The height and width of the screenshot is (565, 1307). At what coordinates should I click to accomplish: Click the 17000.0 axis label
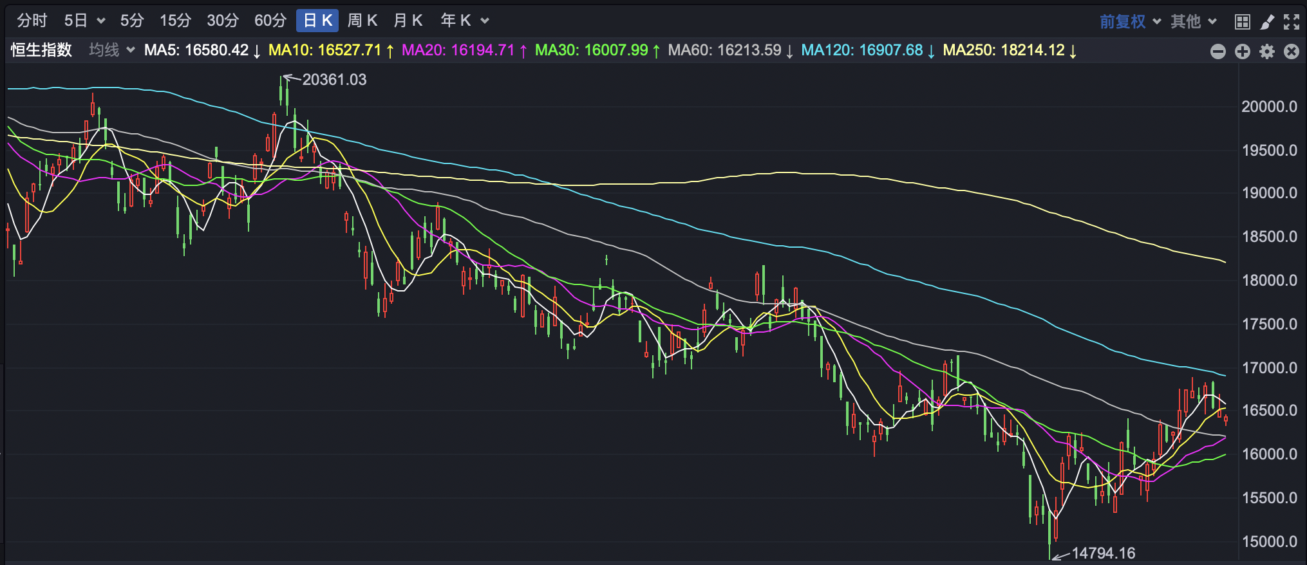click(1269, 368)
